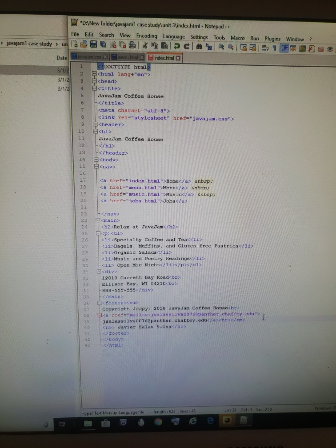Collapse the h1 fold on line 10
This screenshot has height=448, width=336.
pyautogui.click(x=96, y=132)
